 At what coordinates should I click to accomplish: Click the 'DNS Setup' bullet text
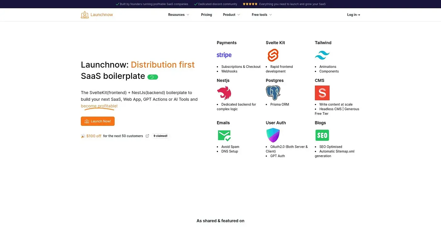(230, 151)
